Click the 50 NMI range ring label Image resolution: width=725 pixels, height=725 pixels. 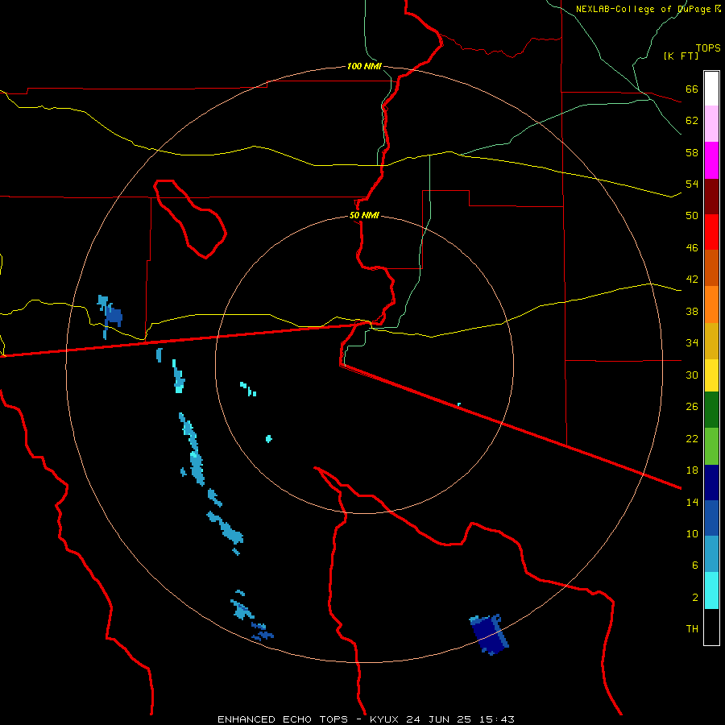tap(364, 215)
